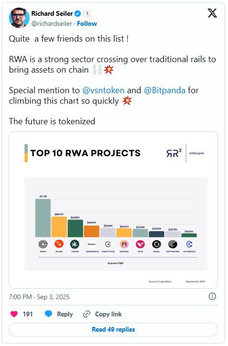Follow Richard Seiler
The width and height of the screenshot is (228, 346).
tap(87, 23)
